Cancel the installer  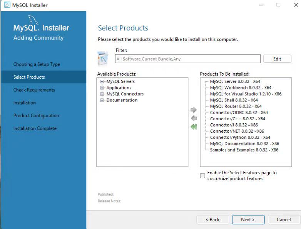pos(284,220)
